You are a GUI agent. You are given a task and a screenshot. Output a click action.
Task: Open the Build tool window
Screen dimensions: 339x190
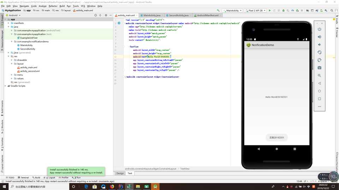click(36, 177)
